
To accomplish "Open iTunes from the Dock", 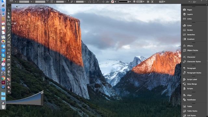I will coord(3,64).
